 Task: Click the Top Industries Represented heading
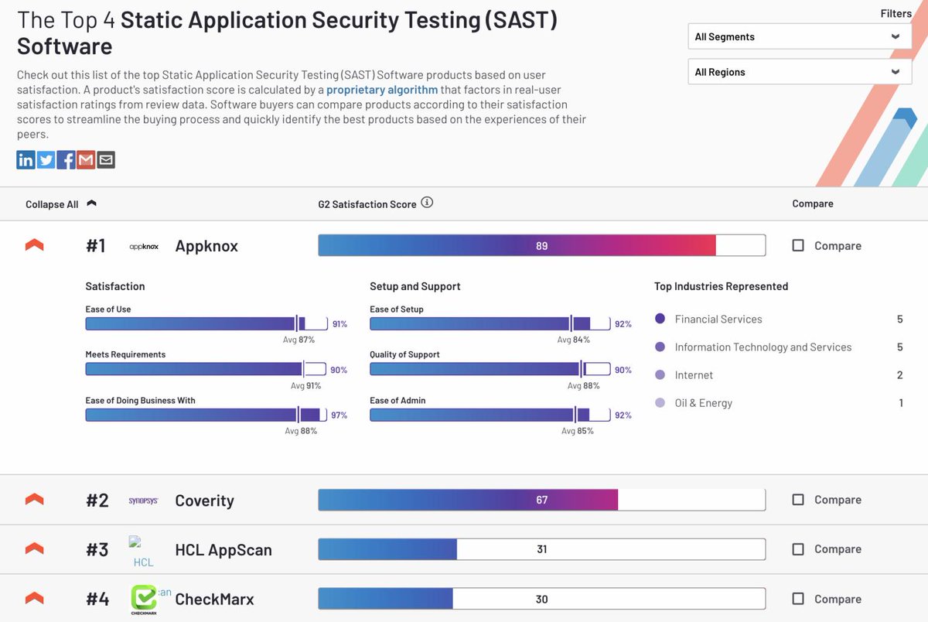721,286
